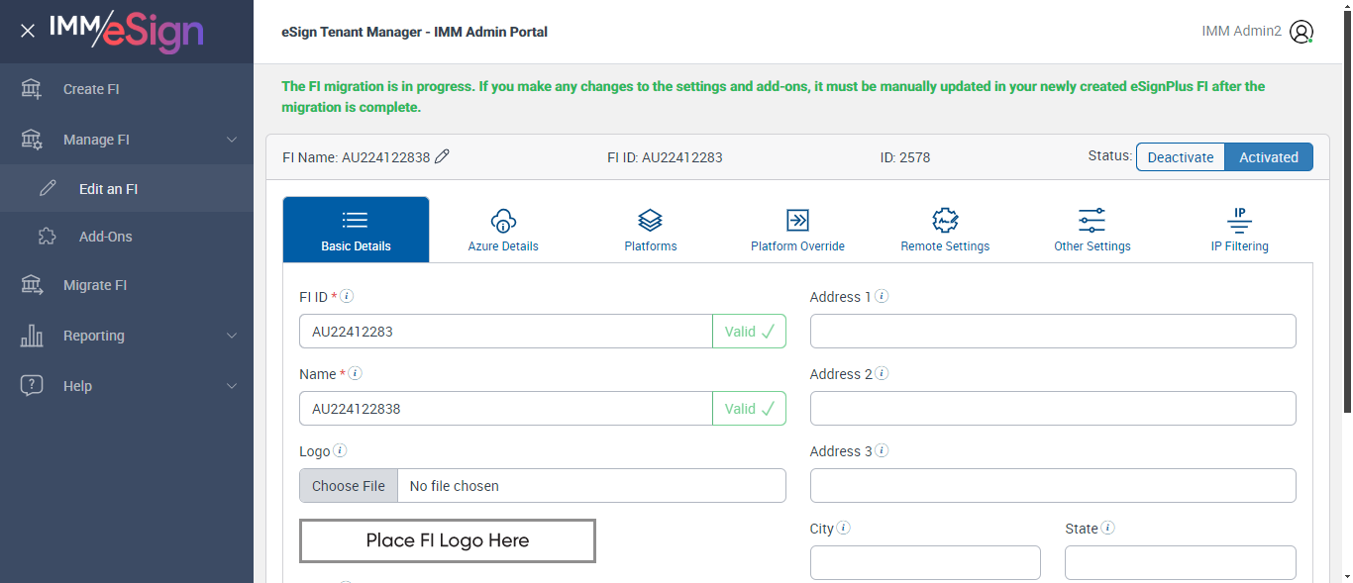Click the Add-Ons sidebar item
1353x583 pixels.
pyautogui.click(x=105, y=237)
